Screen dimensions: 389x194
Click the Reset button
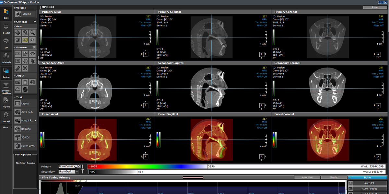tap(375, 7)
